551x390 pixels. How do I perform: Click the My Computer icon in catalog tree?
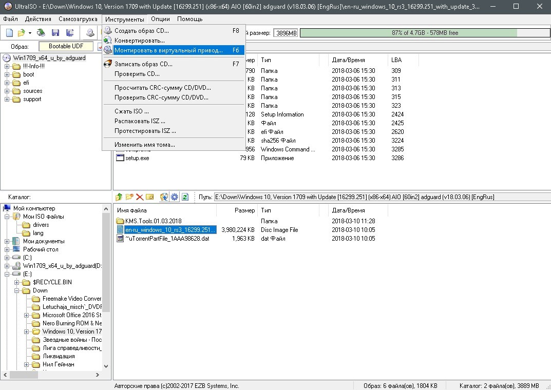[7, 208]
